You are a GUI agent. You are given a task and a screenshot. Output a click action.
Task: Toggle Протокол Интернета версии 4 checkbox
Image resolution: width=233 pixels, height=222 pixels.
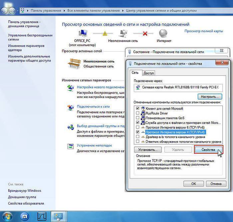tap(137, 132)
